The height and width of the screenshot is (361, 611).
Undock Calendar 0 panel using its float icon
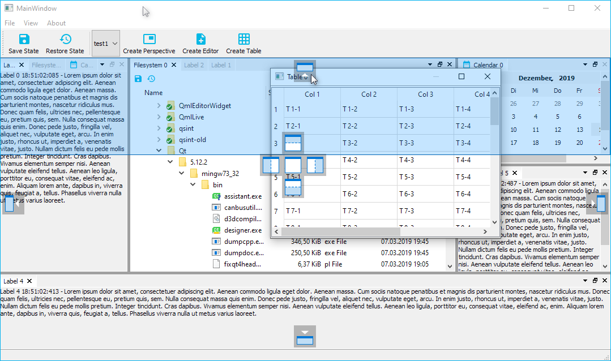(595, 64)
